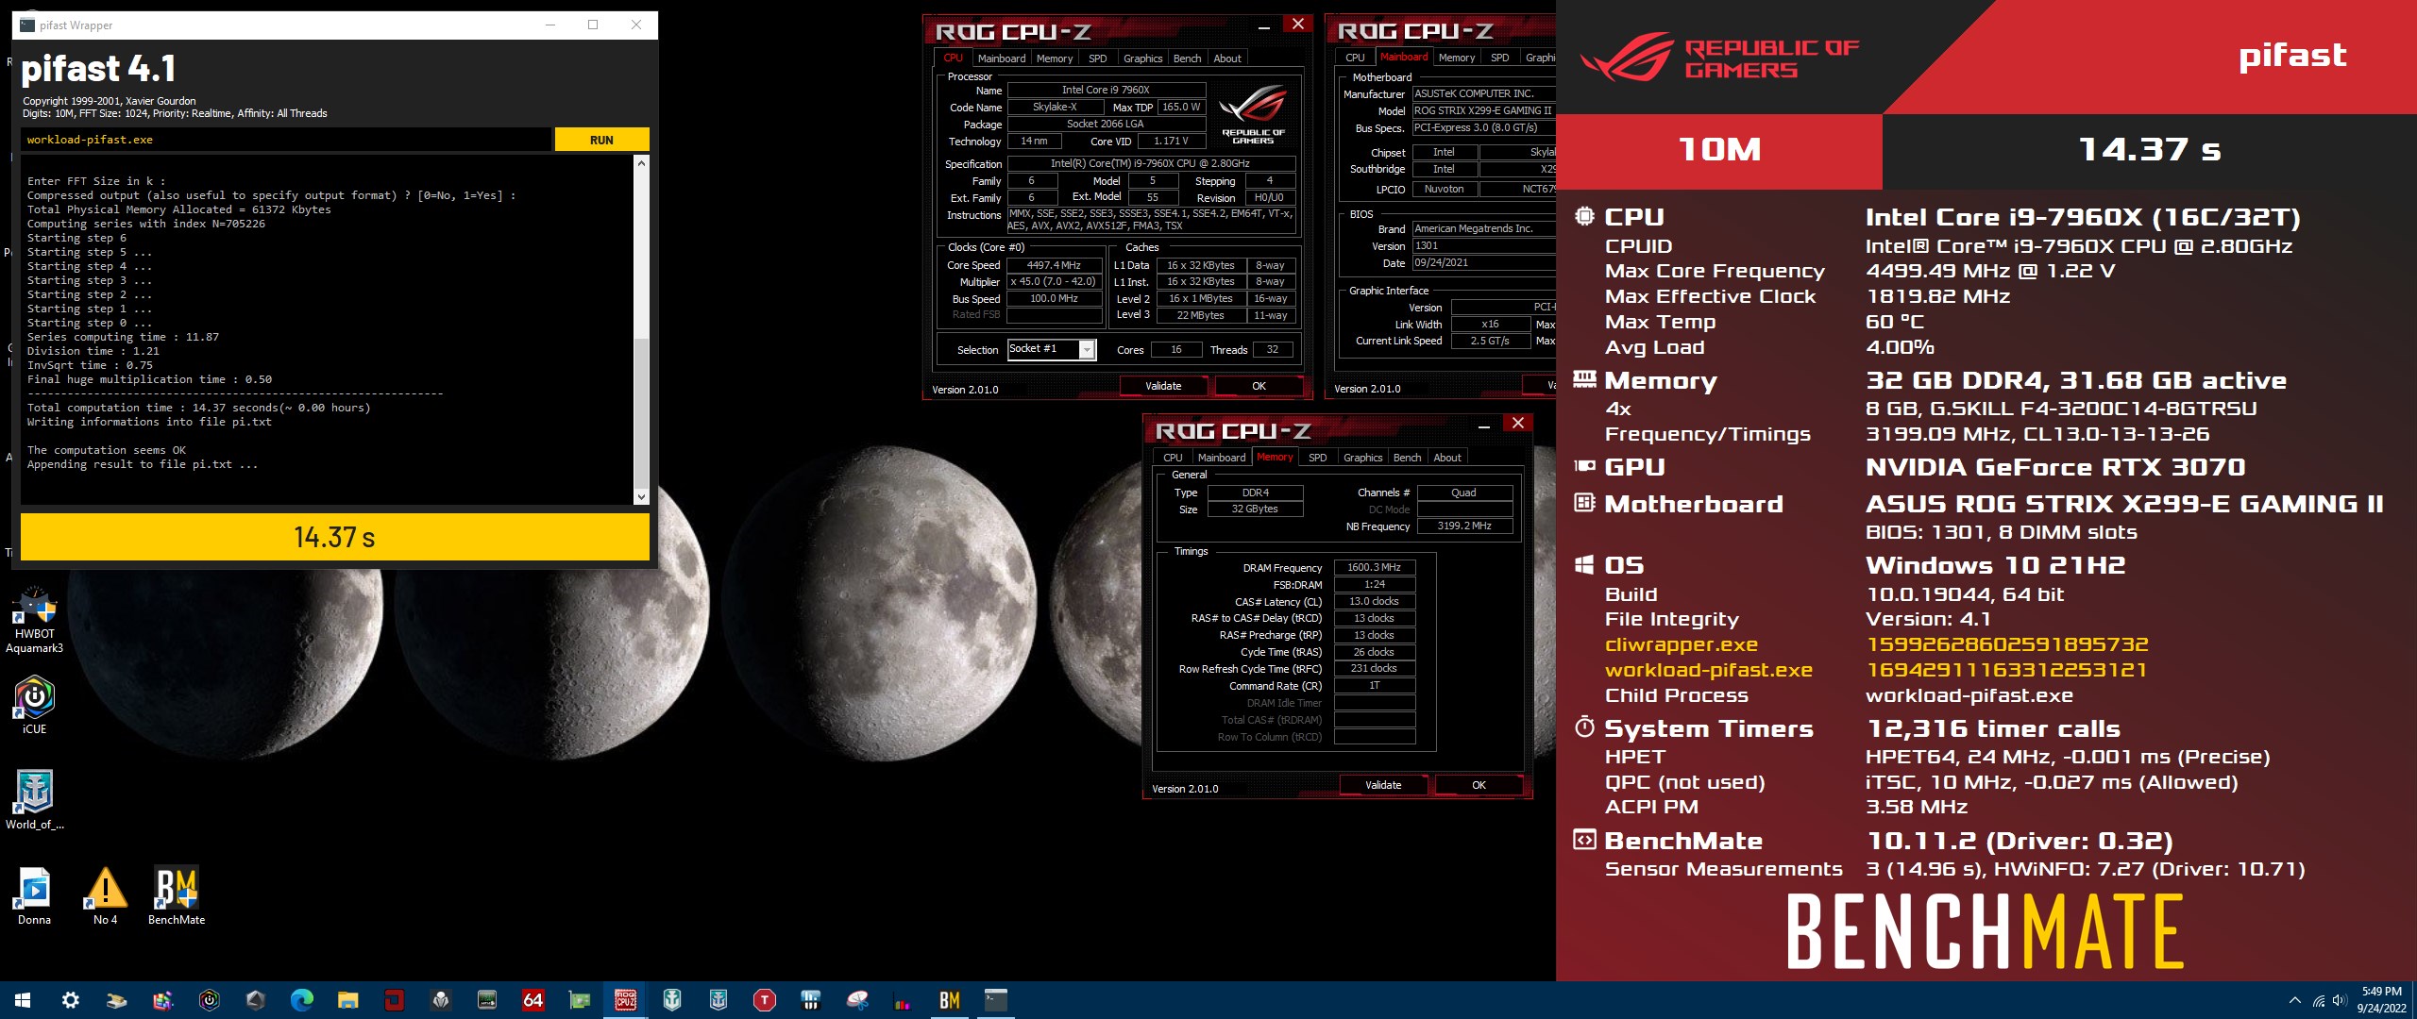Select the BenchMate desktop shortcut
2417x1019 pixels.
[177, 896]
